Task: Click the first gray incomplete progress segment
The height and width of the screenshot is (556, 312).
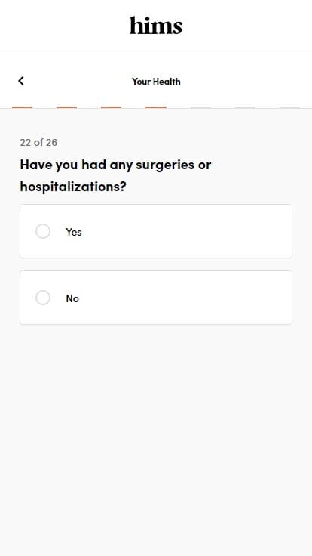Action: click(x=200, y=107)
